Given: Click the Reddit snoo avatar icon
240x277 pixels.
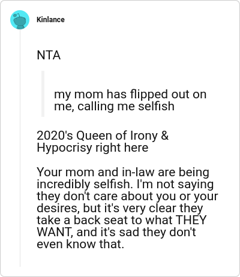Looking at the screenshot, I should click(20, 20).
